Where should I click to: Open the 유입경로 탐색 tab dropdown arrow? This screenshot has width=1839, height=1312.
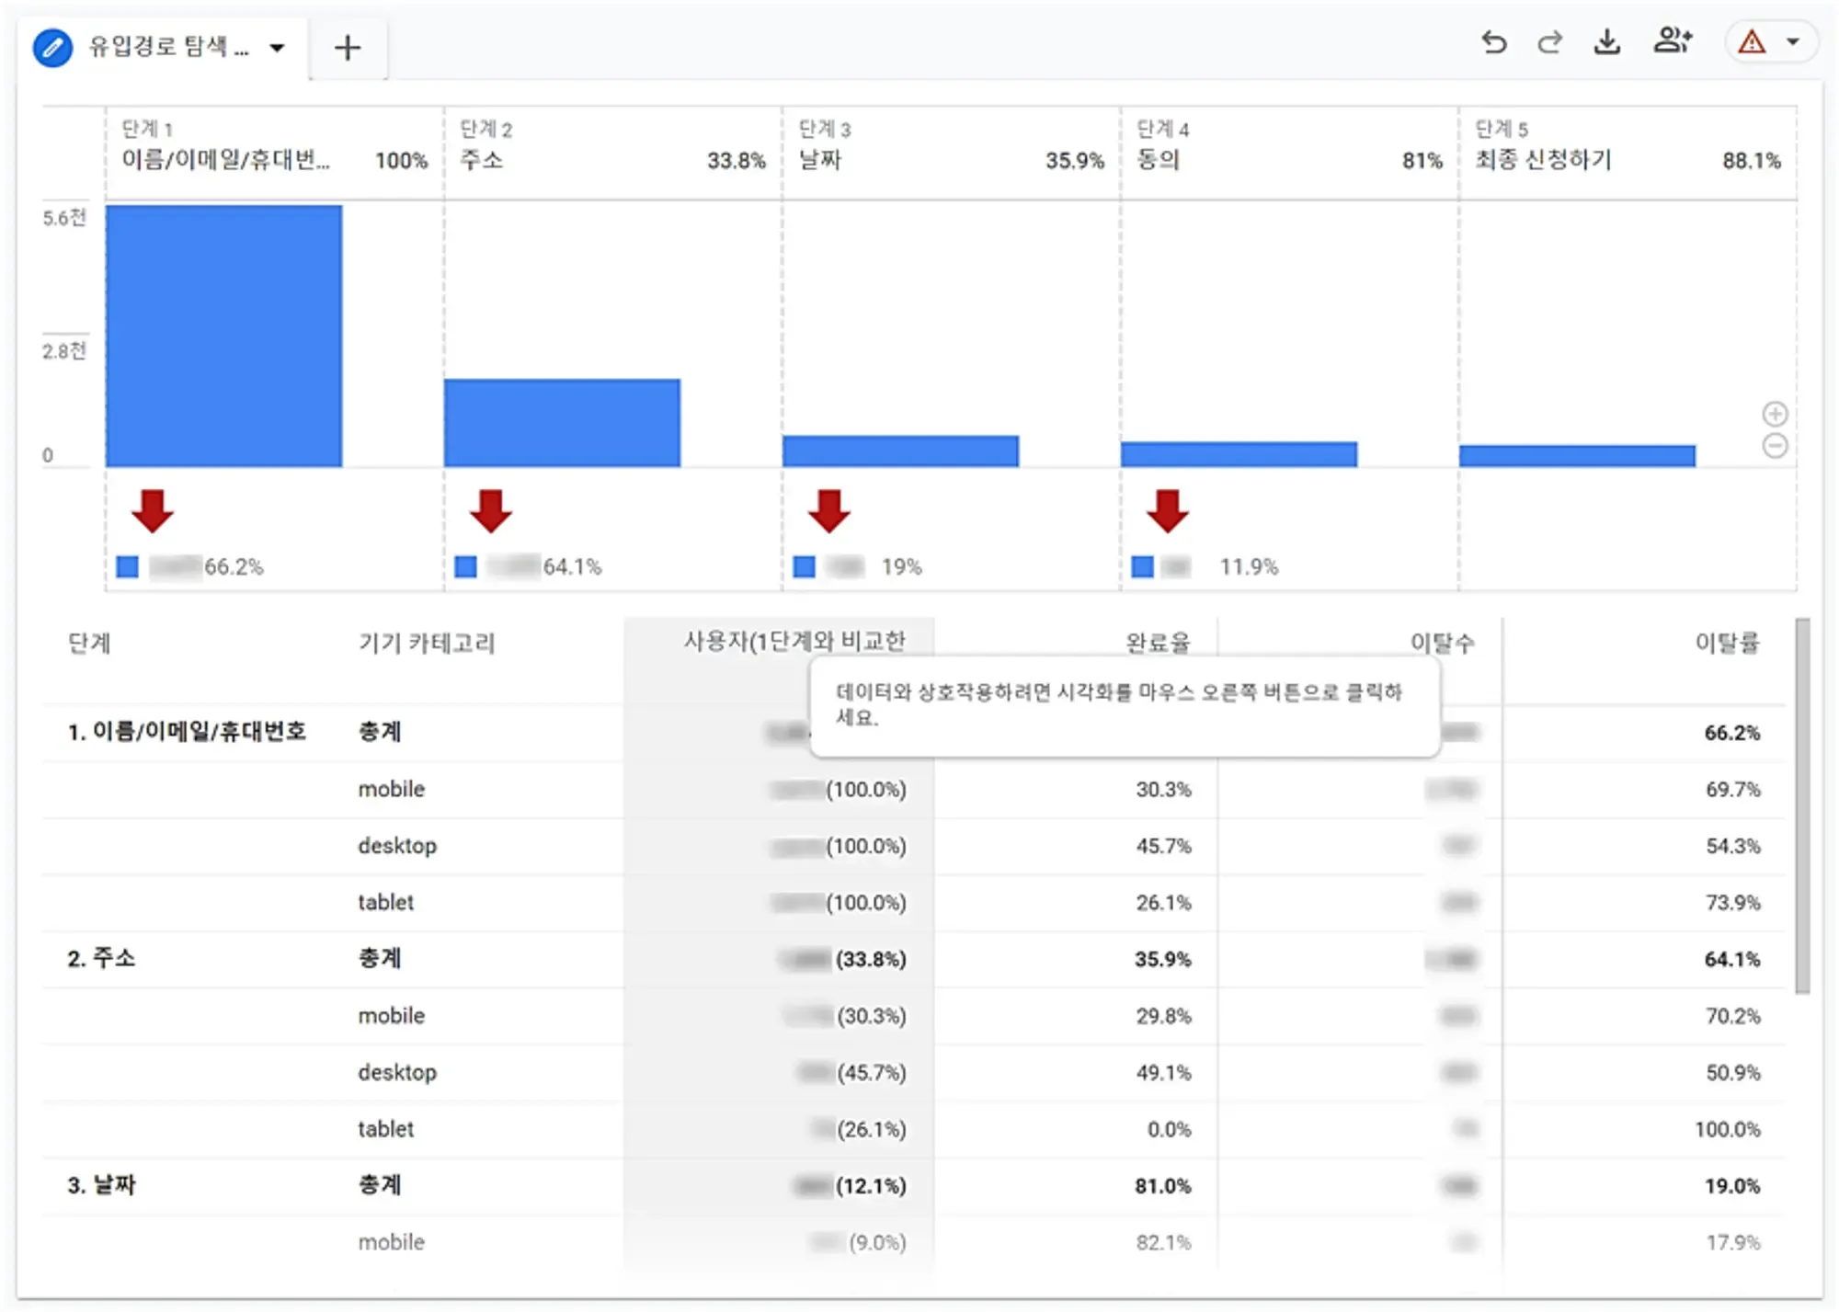click(277, 48)
